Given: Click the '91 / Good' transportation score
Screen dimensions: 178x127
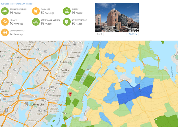Looking at the screenshot, I should click(x=15, y=13).
